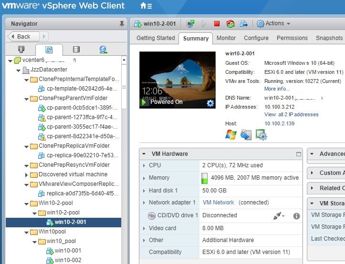The image size is (345, 264).
Task: Expand Network adapter 1 details
Action: [144, 203]
